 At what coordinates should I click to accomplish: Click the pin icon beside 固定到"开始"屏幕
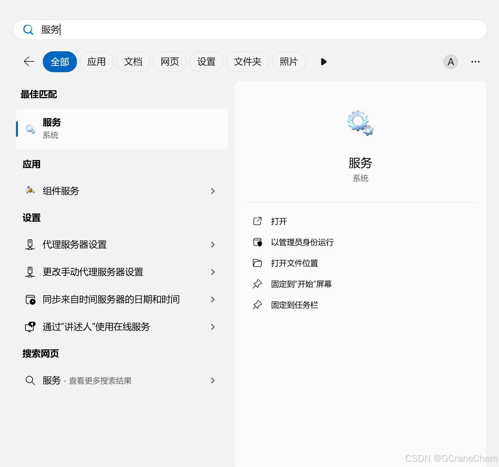coord(257,284)
